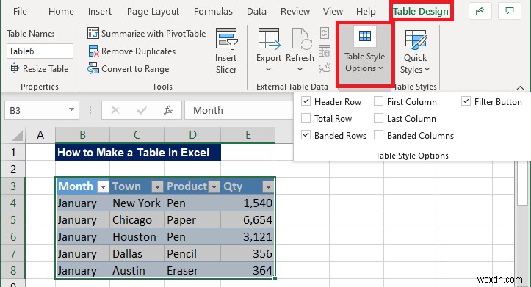The height and width of the screenshot is (287, 531).
Task: Toggle the Banded Rows checkbox
Action: (x=306, y=135)
